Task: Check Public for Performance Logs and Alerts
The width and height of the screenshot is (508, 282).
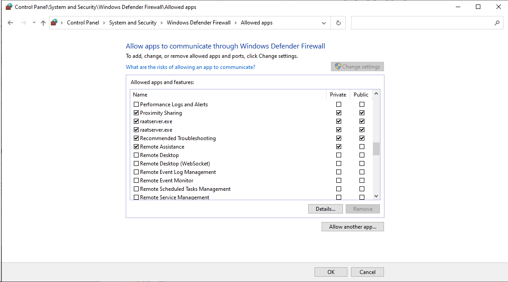Action: click(x=362, y=105)
